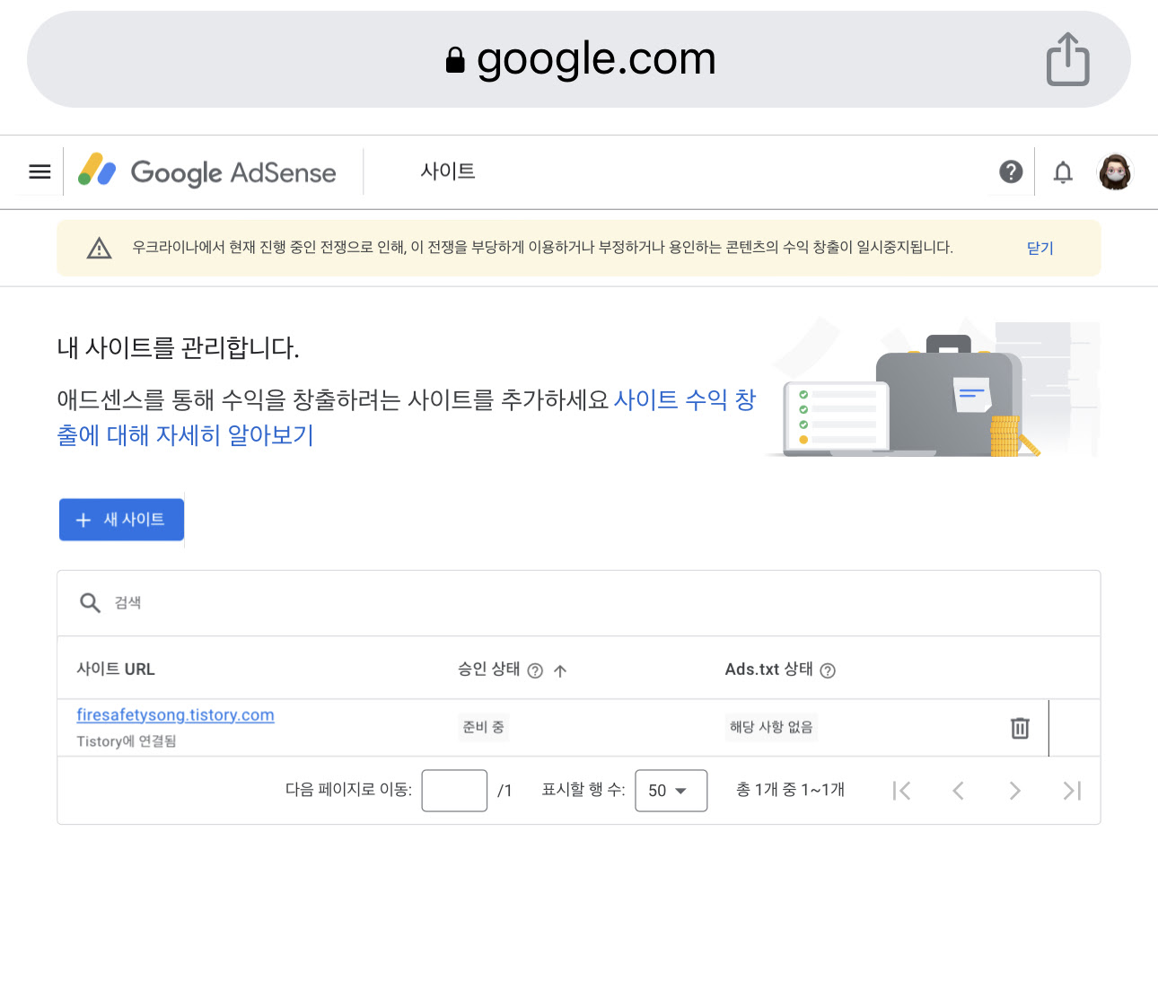
Task: Click the 사이트 page title
Action: tap(448, 171)
